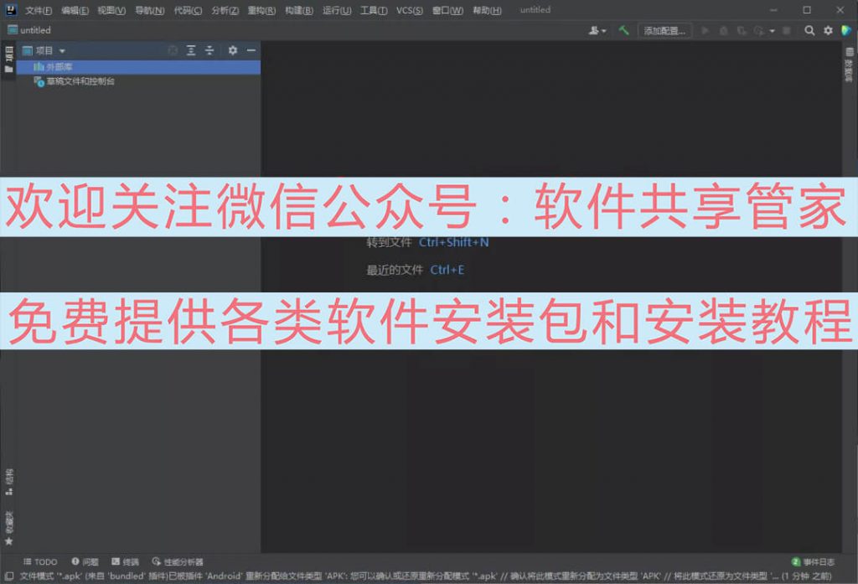This screenshot has width=858, height=584.
Task: Open the 性能分析器 profiler tab
Action: pos(178,561)
